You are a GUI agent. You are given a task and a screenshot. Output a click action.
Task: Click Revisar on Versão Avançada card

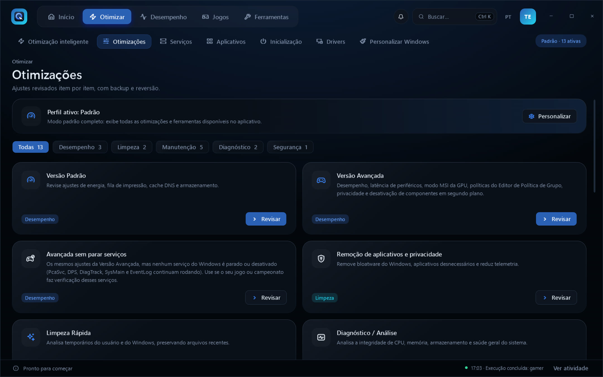(x=556, y=219)
